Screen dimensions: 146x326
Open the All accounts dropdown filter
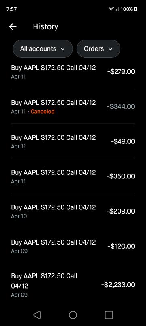pyautogui.click(x=43, y=48)
